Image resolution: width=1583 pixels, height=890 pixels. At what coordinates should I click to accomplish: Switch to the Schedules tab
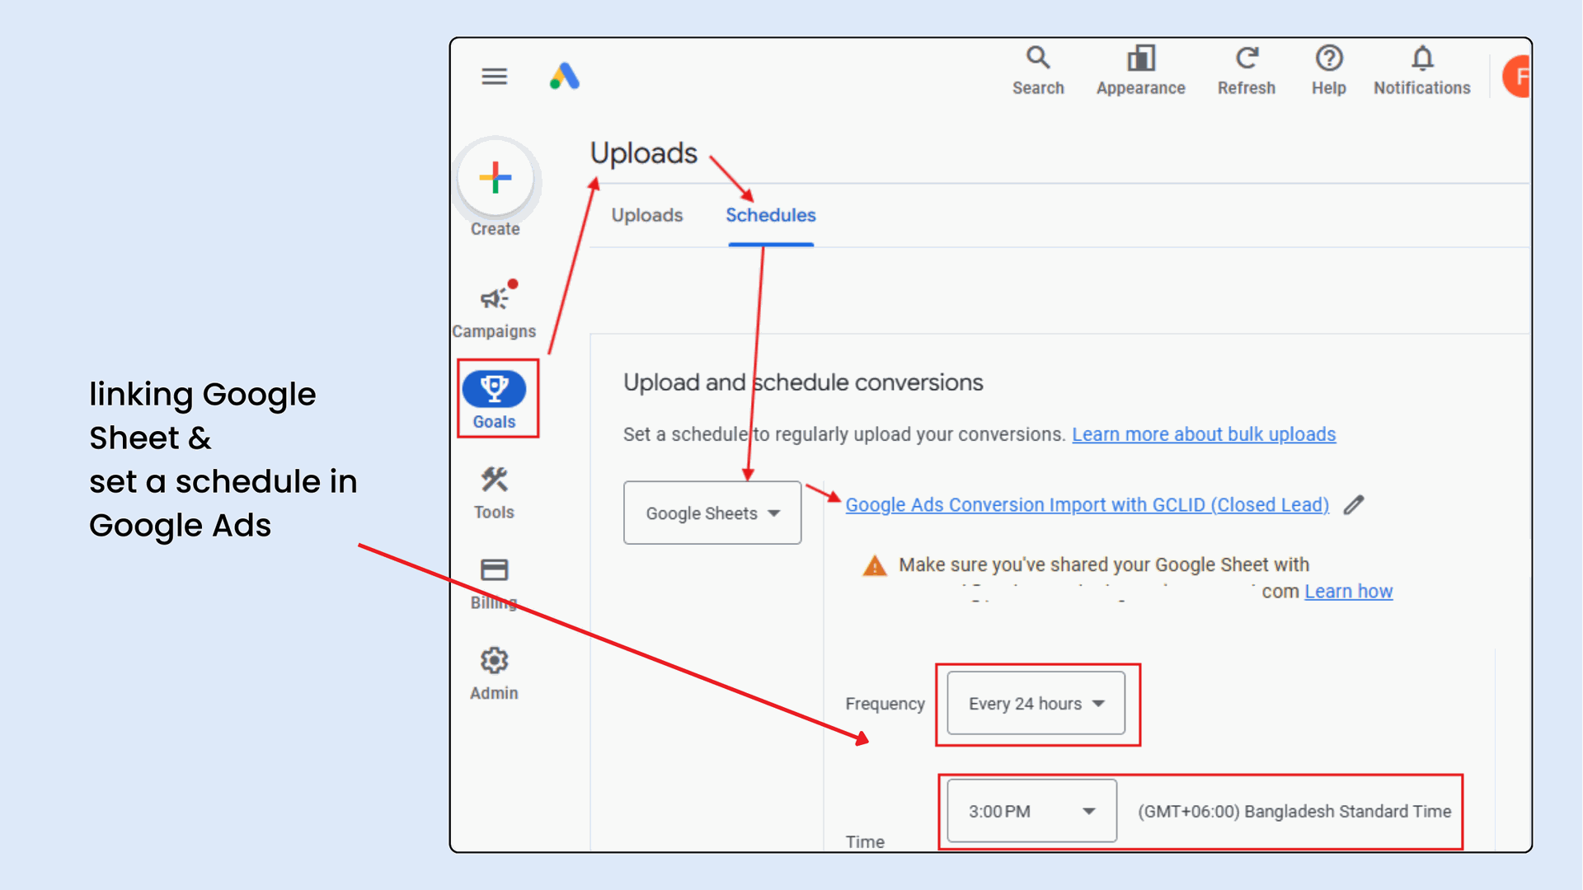click(x=770, y=215)
